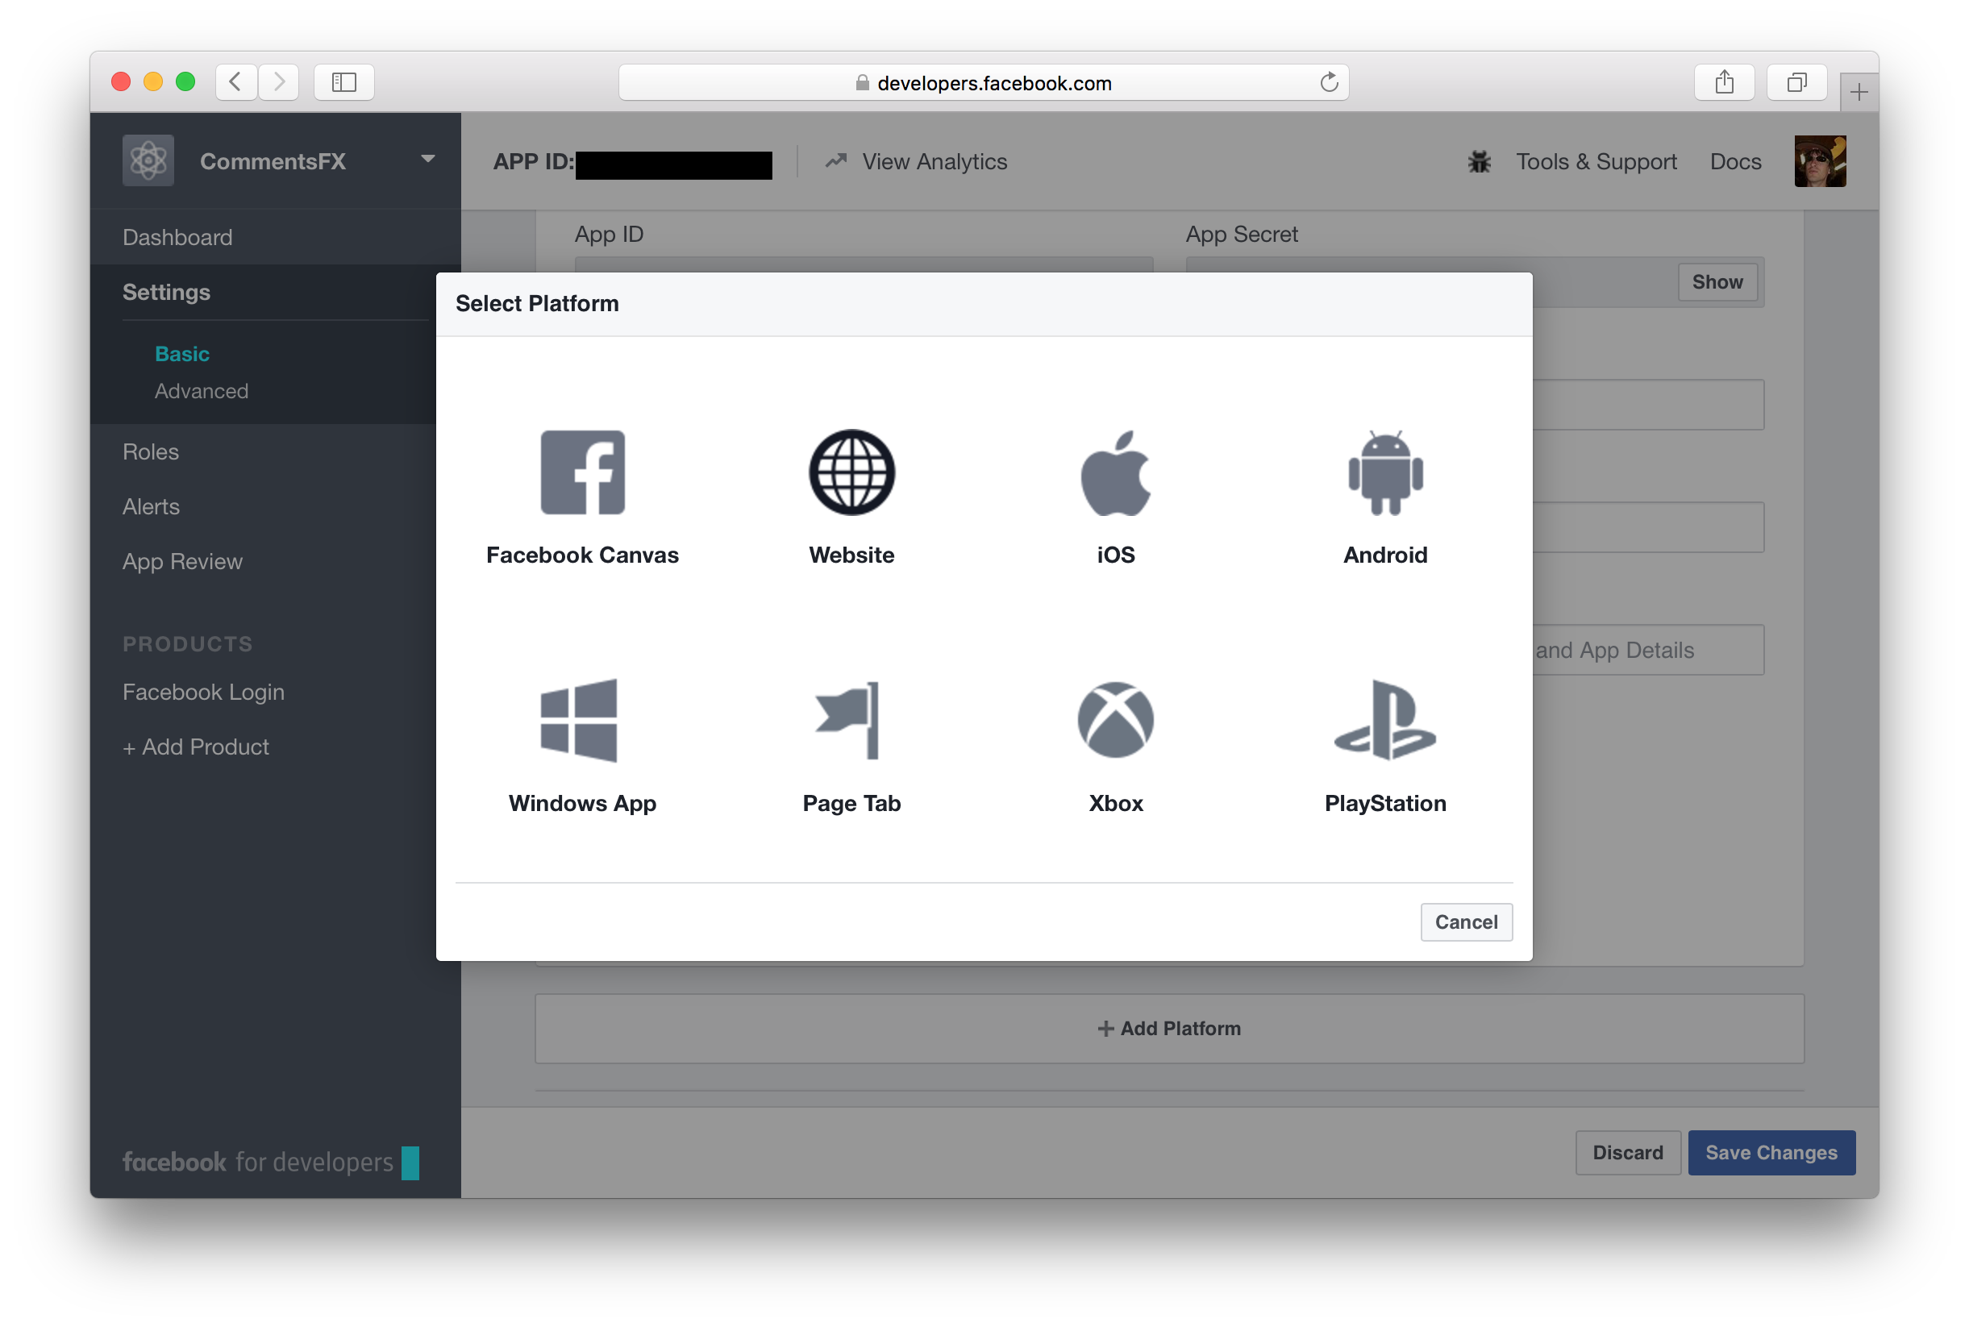Click the Website label text

click(851, 555)
